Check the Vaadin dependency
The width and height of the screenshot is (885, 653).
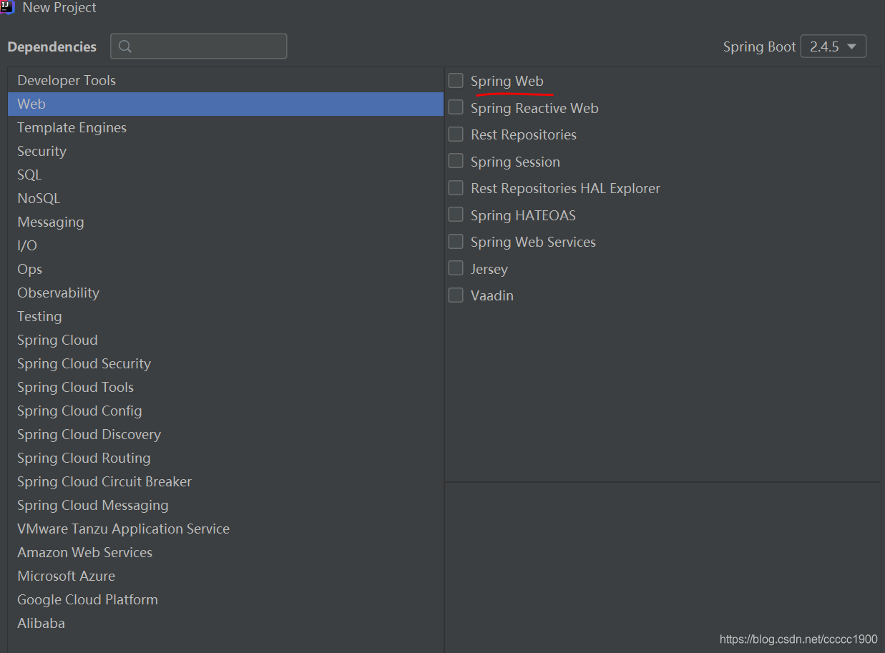[x=456, y=295]
